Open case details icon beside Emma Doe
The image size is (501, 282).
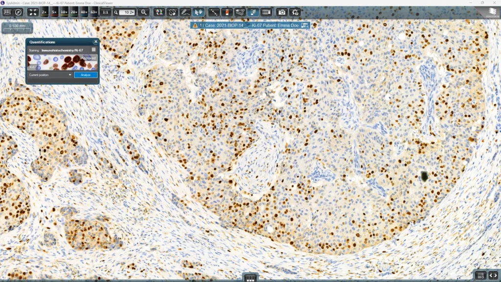(x=305, y=25)
